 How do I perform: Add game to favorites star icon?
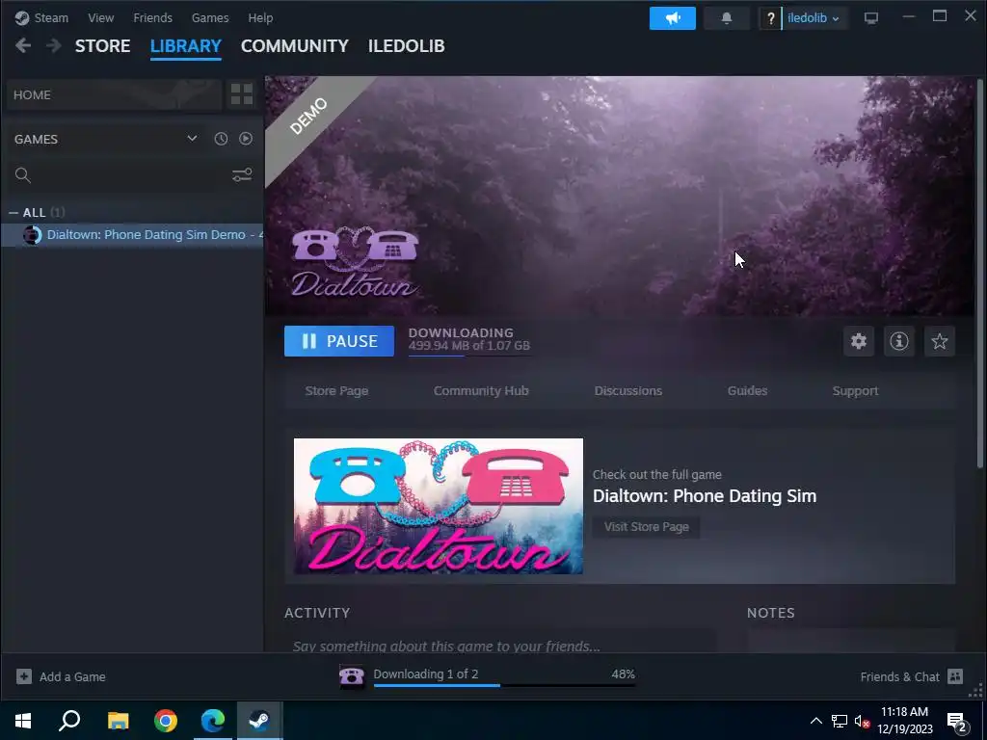point(939,341)
